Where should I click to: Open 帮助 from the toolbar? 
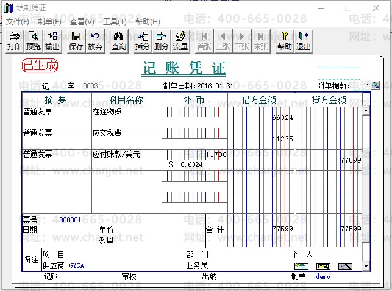coord(284,41)
